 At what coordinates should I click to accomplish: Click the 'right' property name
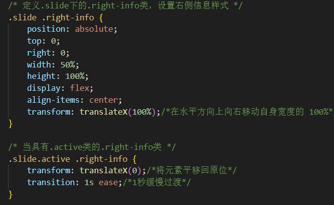[39, 53]
